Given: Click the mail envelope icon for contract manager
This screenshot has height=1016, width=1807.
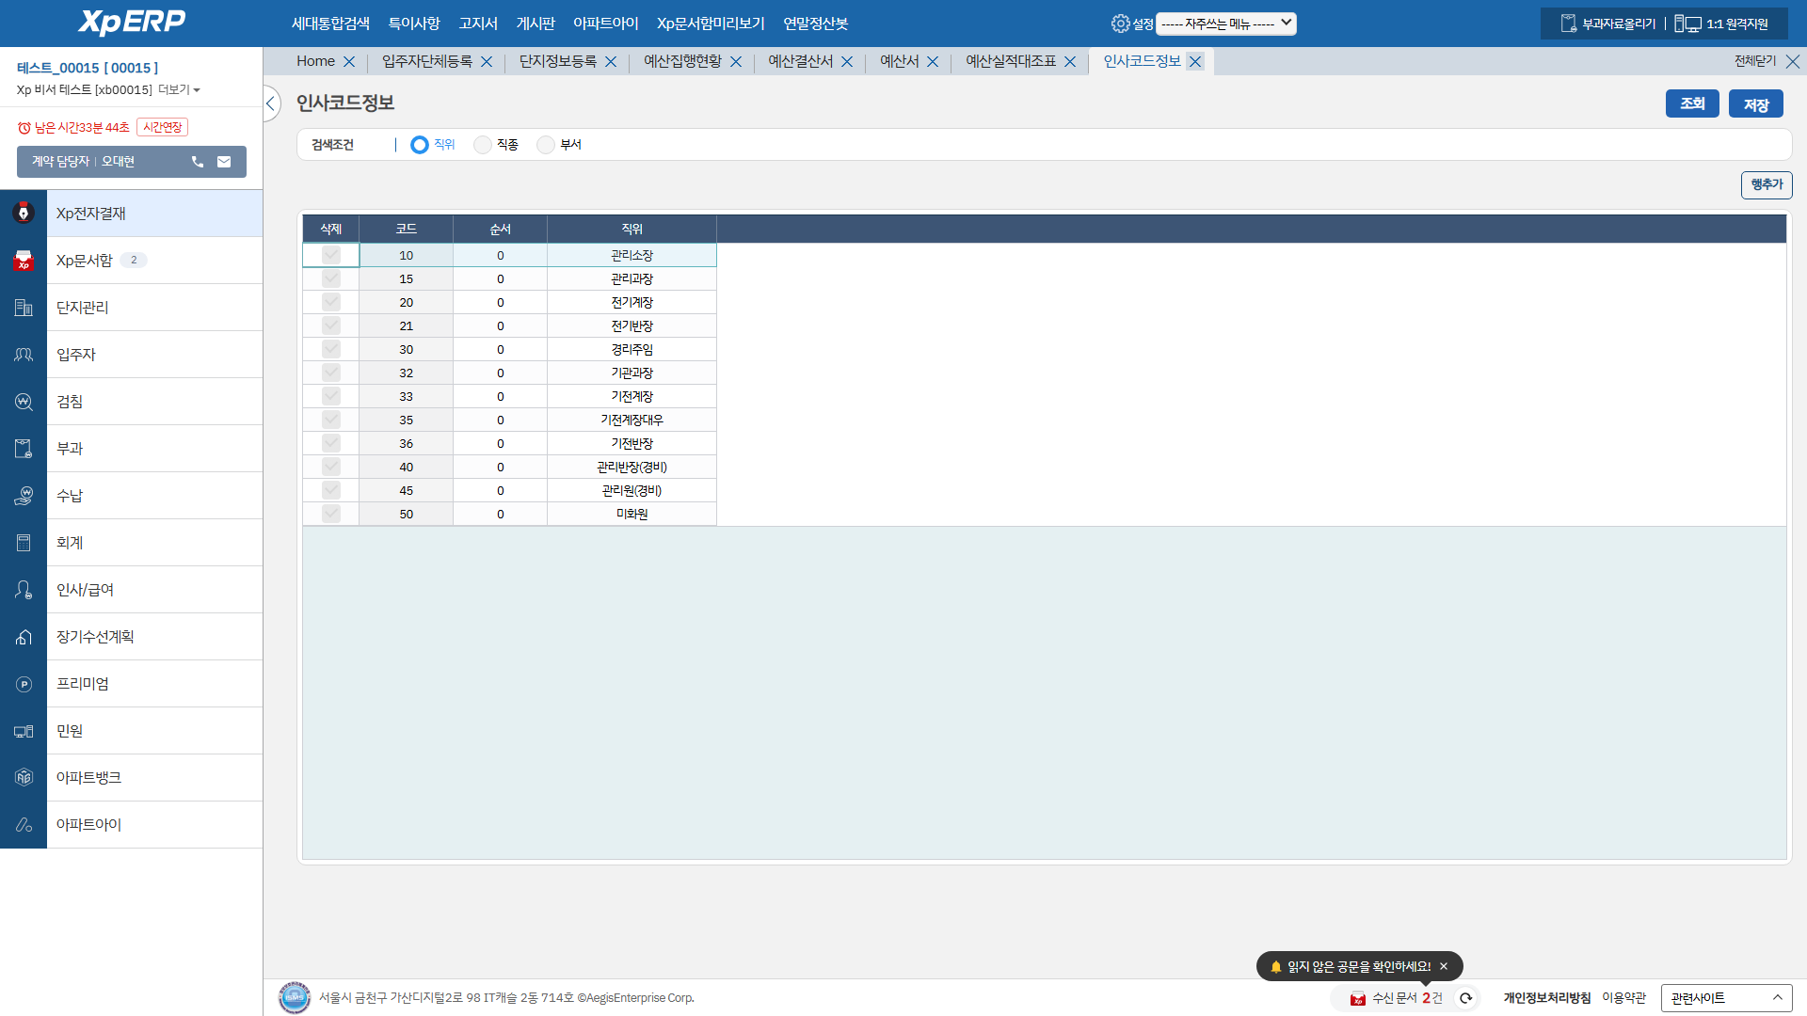Looking at the screenshot, I should [x=224, y=162].
